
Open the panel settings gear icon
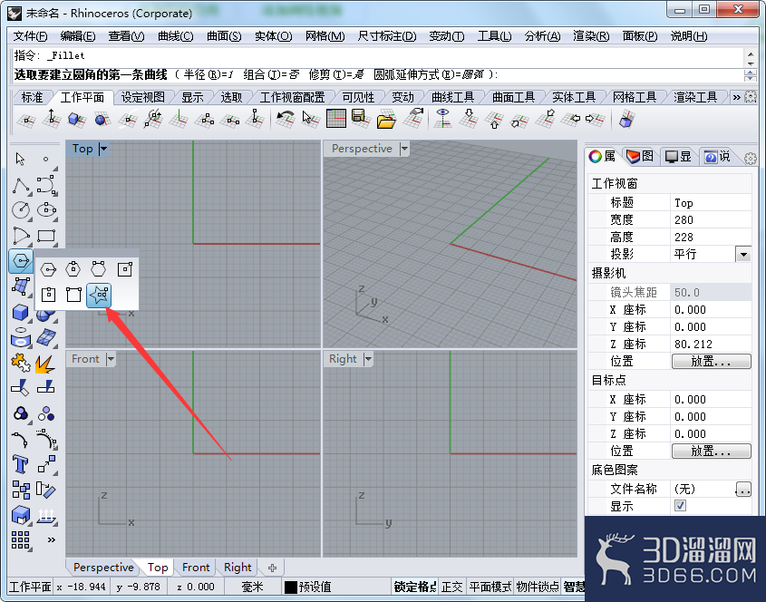tap(751, 159)
